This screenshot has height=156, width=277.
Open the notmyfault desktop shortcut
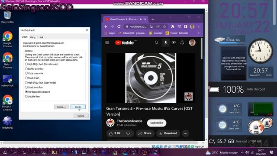click(x=7, y=81)
